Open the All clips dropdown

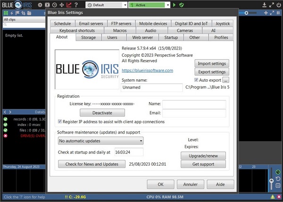[24, 19]
